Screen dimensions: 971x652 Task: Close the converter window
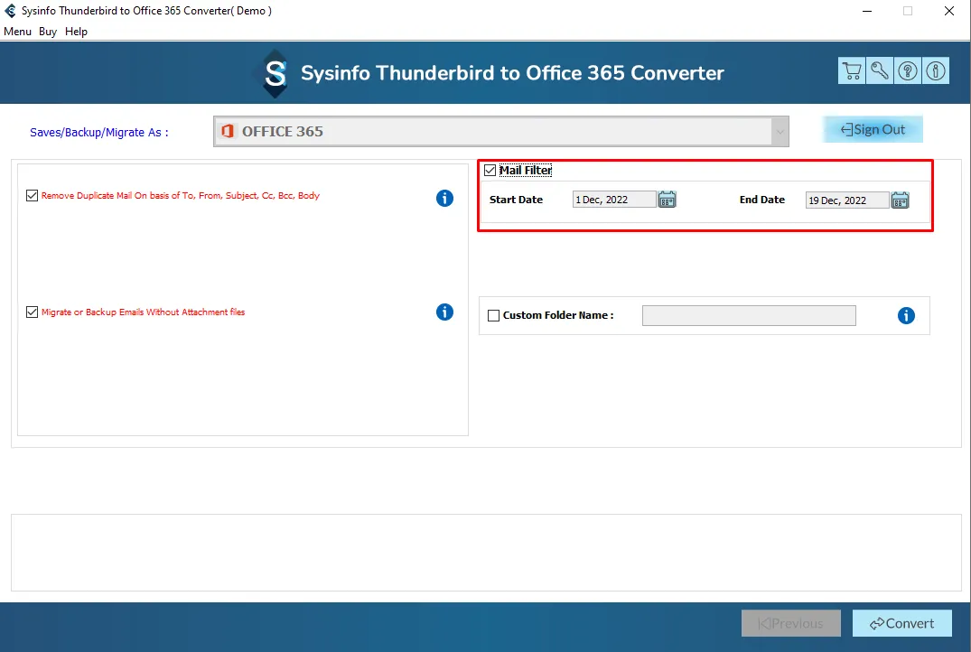click(x=948, y=11)
